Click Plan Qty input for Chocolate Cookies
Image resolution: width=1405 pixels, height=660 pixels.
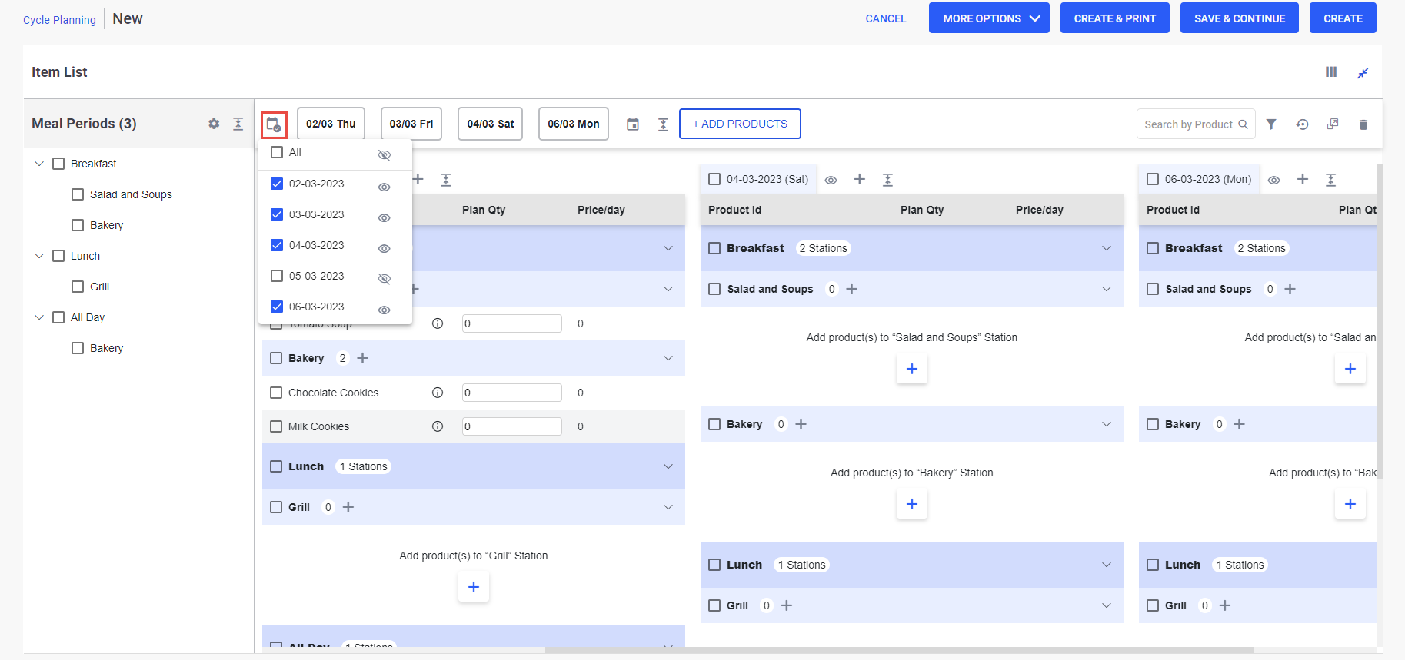[x=512, y=393]
